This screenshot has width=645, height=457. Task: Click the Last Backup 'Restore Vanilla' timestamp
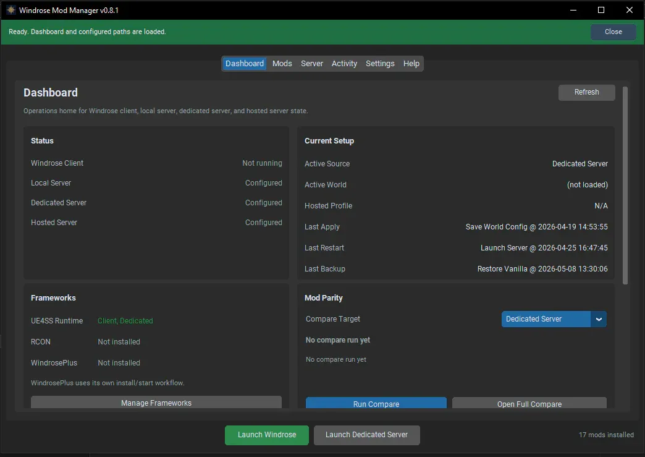[x=542, y=268]
